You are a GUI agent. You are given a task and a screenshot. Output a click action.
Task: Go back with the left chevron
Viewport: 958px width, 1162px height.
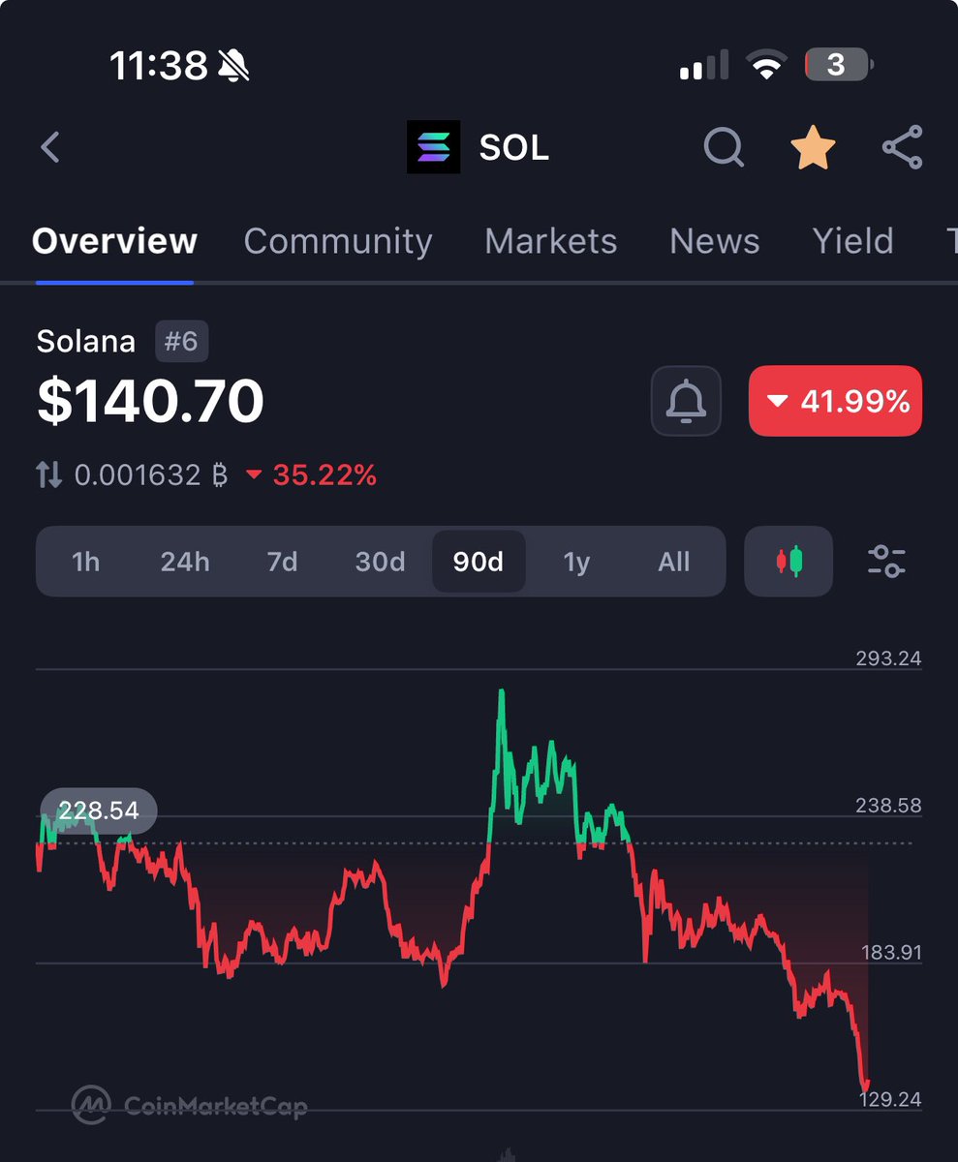[x=50, y=148]
